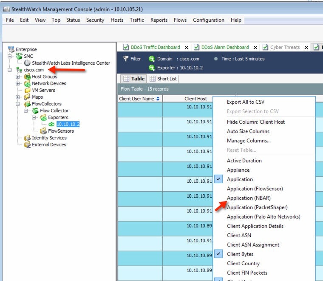Collapse the SMC tree node
Image resolution: width=323 pixels, height=281 pixels.
point(9,56)
